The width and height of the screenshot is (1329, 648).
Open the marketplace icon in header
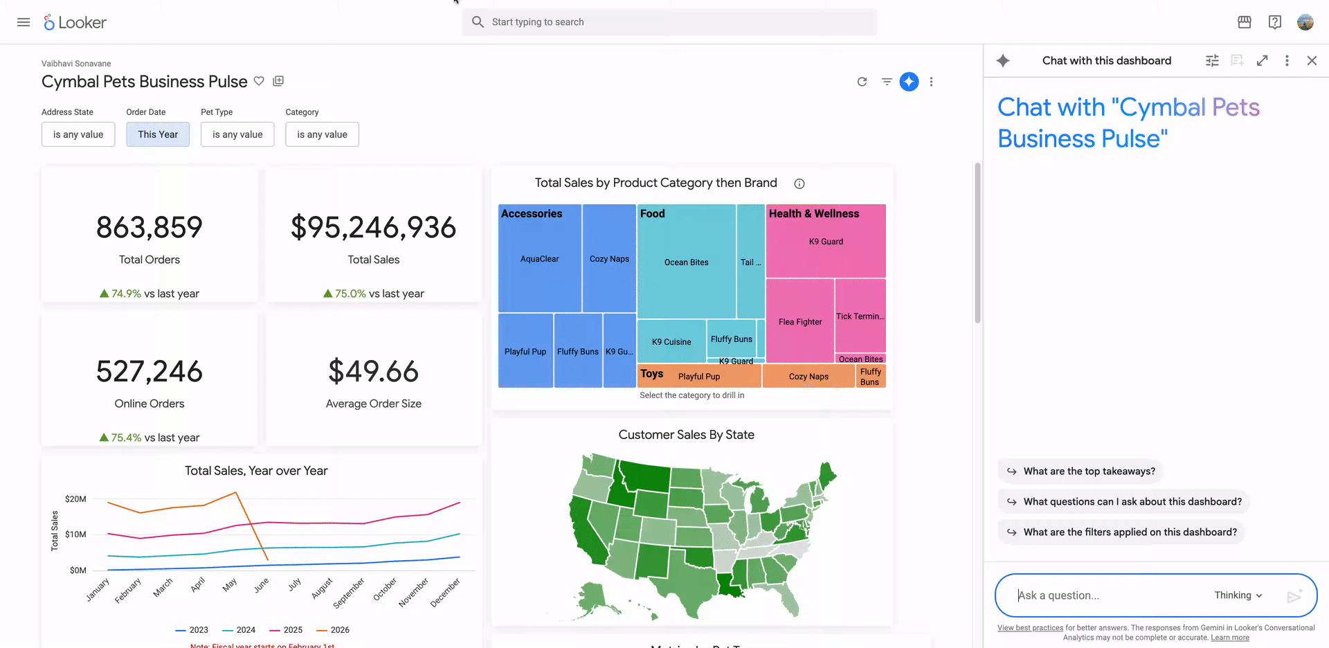1245,22
